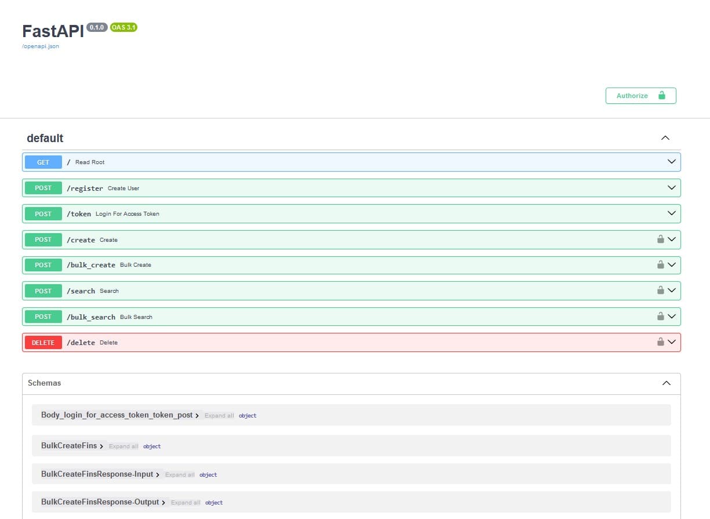
Task: Click Expand all for BulkCreateFinsResponse-Input
Action: point(180,475)
